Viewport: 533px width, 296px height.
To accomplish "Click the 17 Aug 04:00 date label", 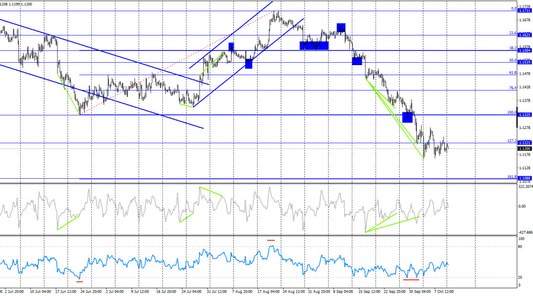I will (268, 292).
